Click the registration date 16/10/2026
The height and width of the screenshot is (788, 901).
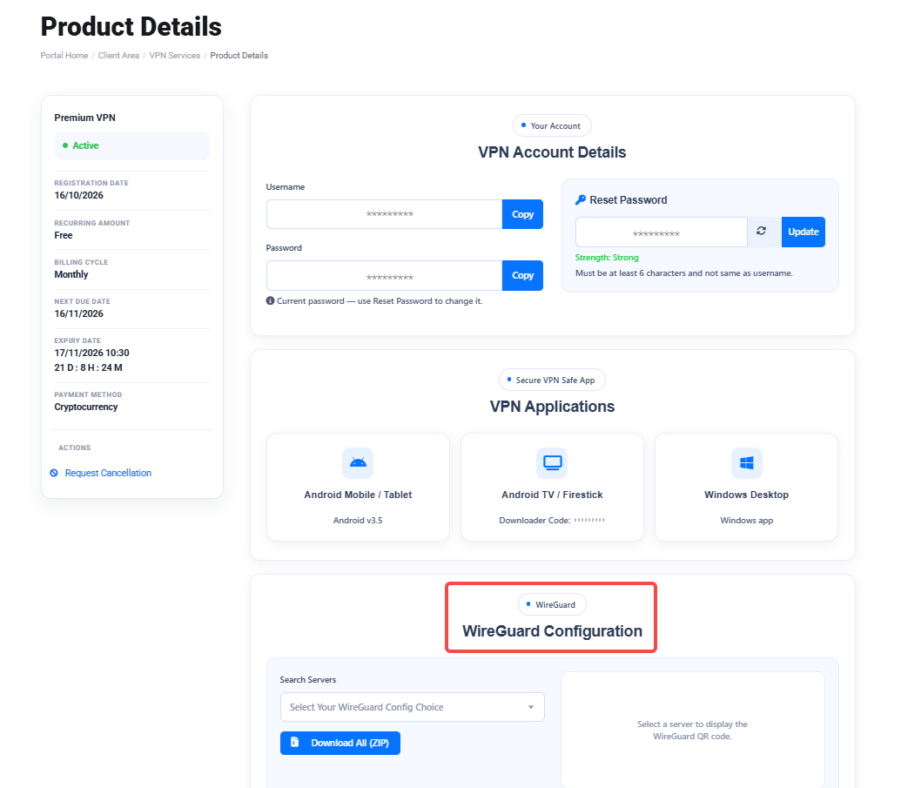tap(78, 195)
